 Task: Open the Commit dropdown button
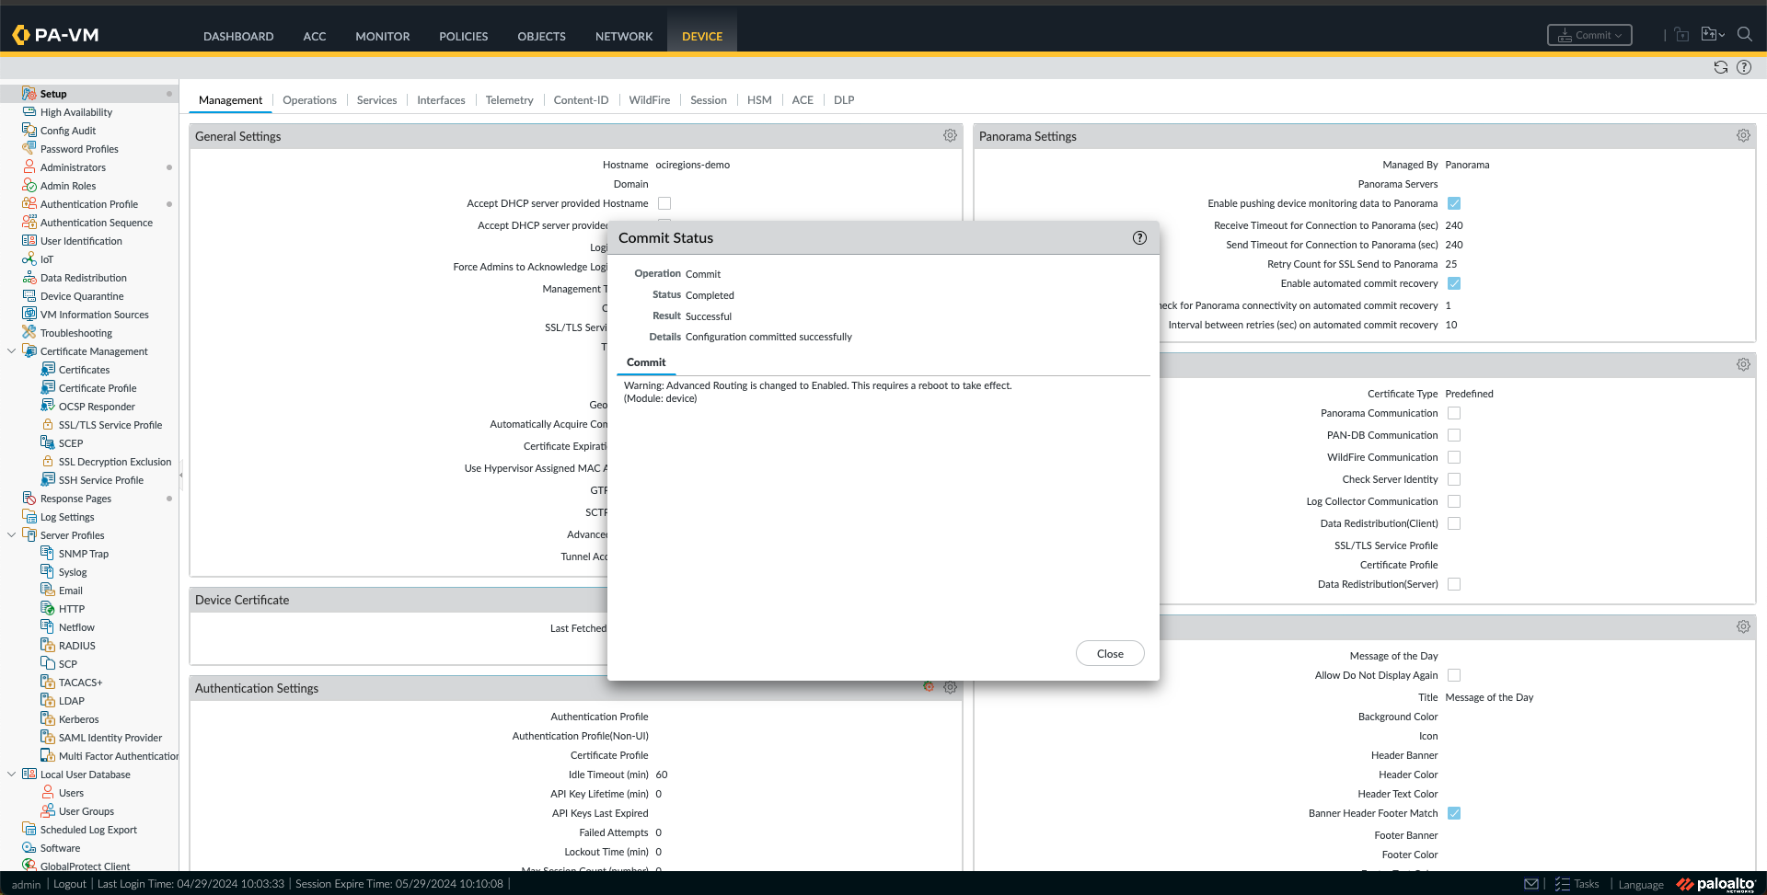point(1589,35)
